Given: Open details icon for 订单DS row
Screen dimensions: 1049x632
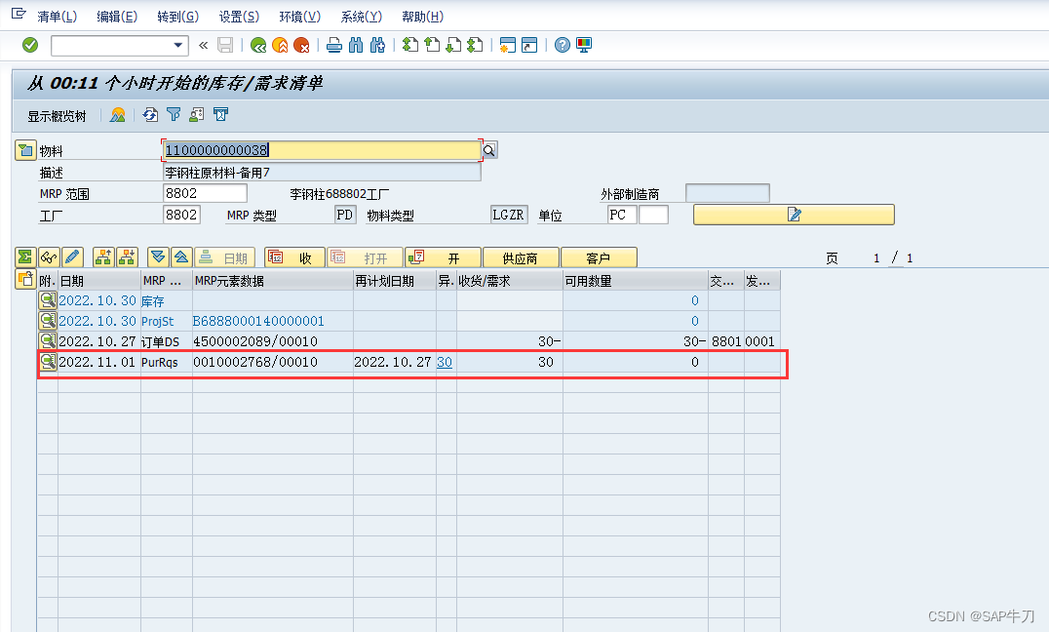Looking at the screenshot, I should click(x=48, y=340).
